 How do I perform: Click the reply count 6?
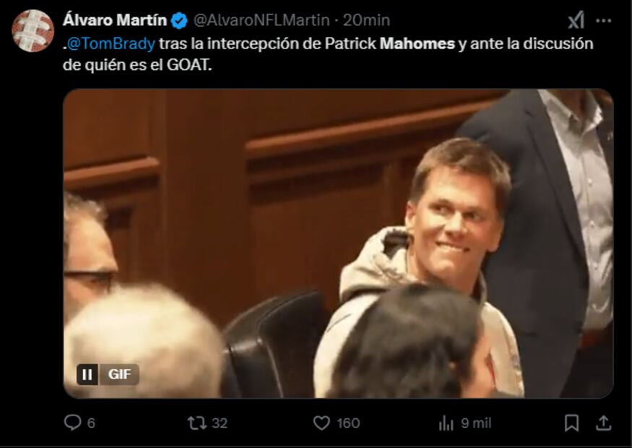[92, 423]
